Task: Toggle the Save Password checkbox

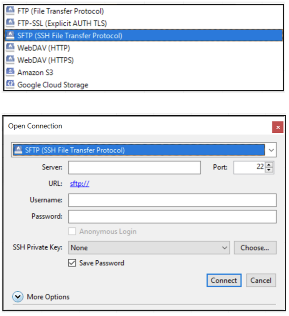Action: point(72,263)
